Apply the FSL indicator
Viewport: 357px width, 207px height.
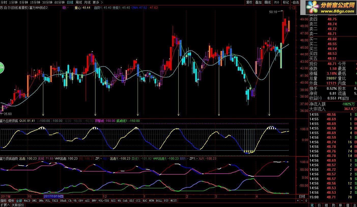point(48,201)
